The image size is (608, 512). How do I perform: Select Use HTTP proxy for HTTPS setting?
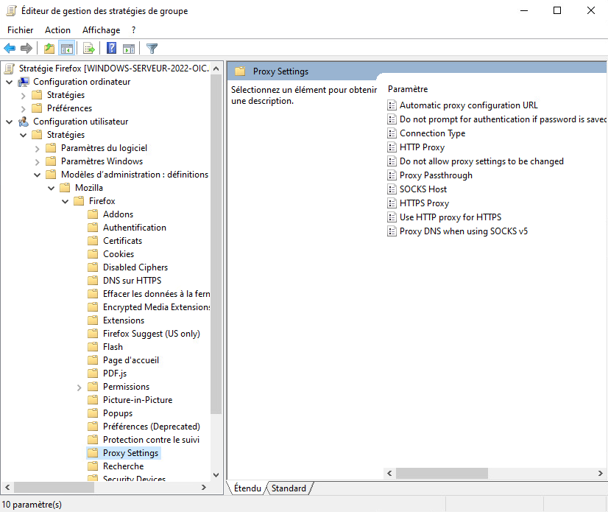[450, 217]
